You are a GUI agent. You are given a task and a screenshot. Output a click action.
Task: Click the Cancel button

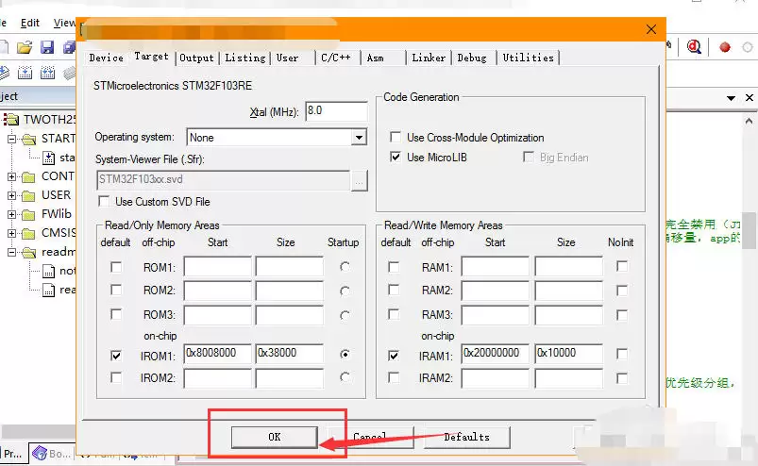tap(370, 437)
